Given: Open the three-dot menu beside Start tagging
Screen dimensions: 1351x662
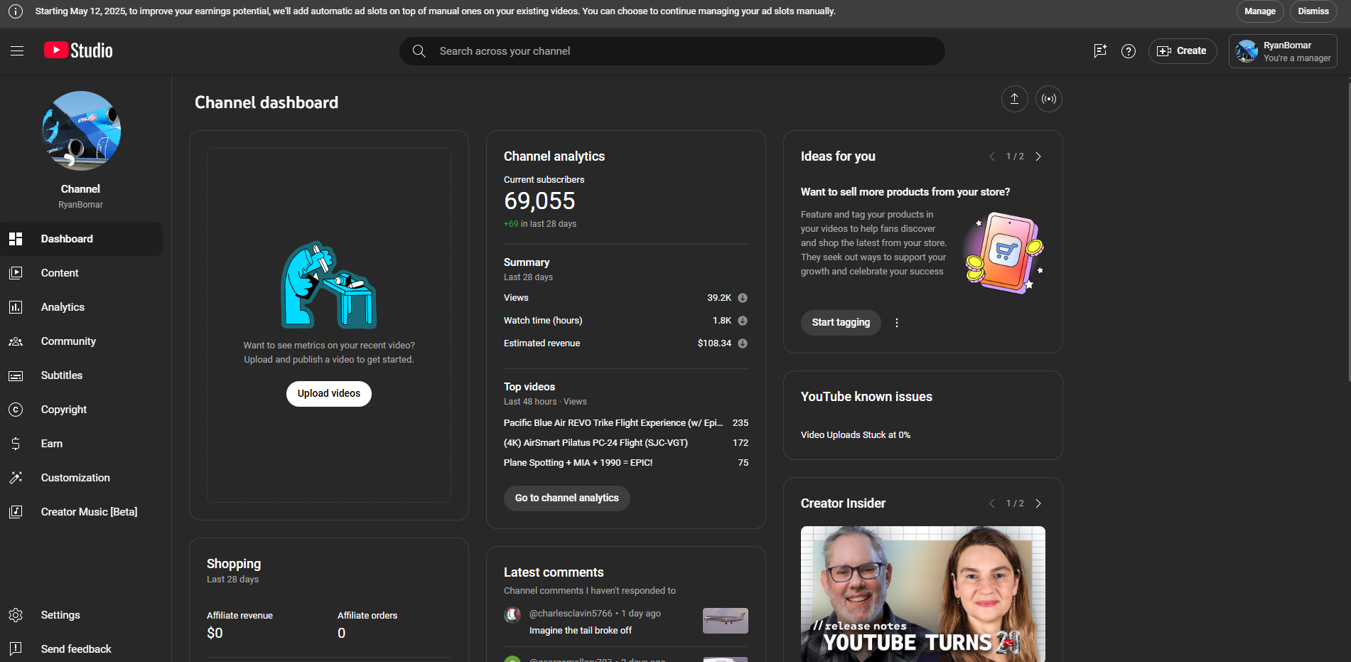Looking at the screenshot, I should pyautogui.click(x=897, y=323).
